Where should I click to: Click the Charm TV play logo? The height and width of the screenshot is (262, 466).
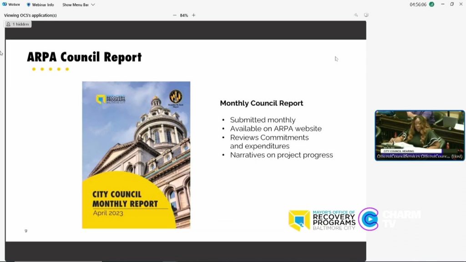(369, 219)
